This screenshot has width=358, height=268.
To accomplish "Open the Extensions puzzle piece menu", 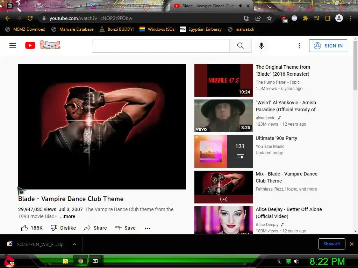I will (305, 18).
